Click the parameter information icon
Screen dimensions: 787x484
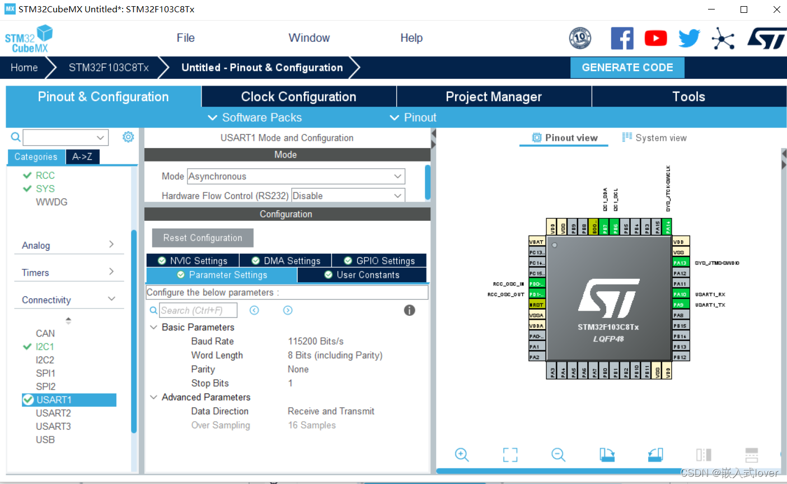(x=409, y=310)
